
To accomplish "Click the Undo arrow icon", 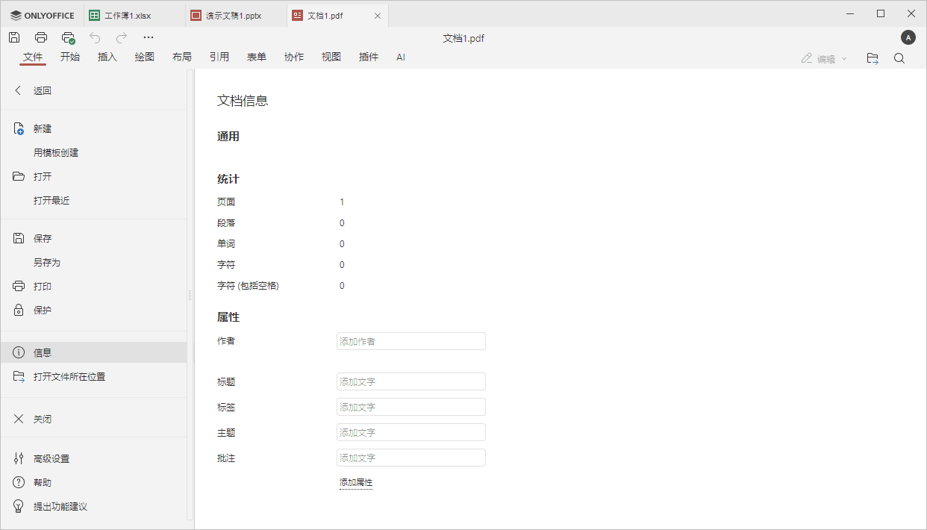I will tap(95, 37).
